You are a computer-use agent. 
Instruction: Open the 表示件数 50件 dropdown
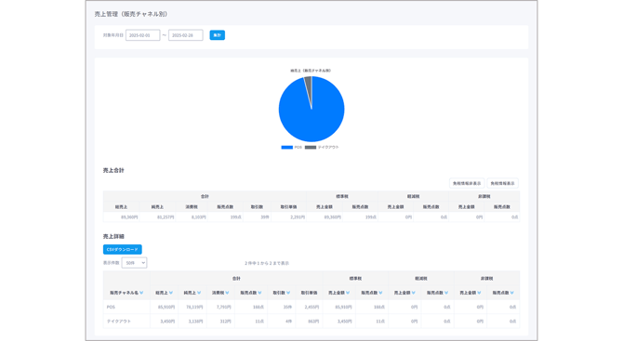pos(134,263)
